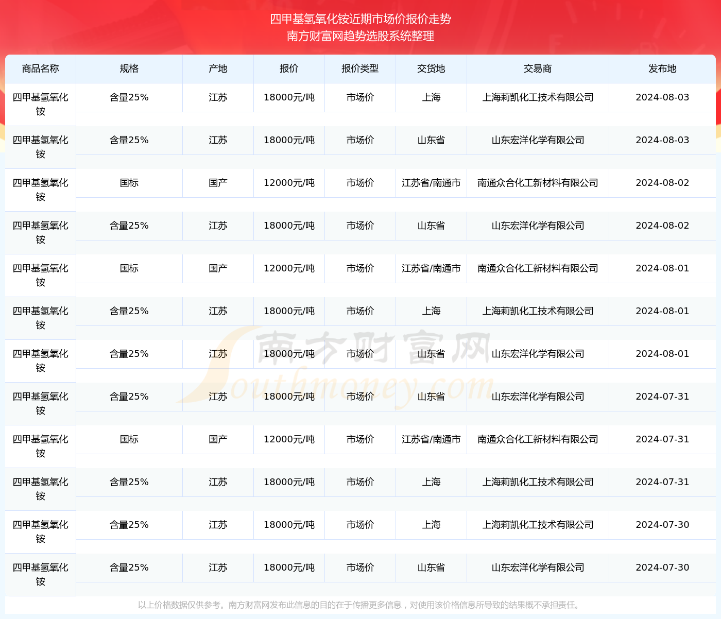Click 上海 delivery place in the 2024-07-30 row
The height and width of the screenshot is (619, 721).
pyautogui.click(x=431, y=525)
